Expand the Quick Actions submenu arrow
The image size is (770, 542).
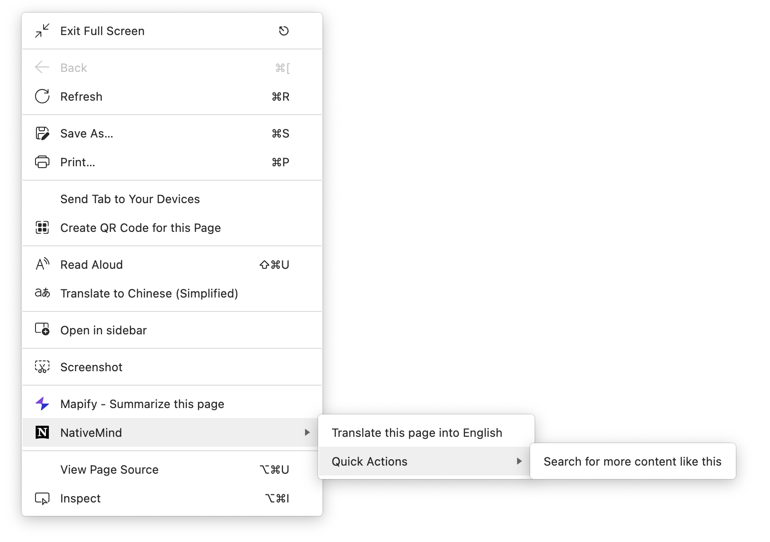tap(519, 461)
